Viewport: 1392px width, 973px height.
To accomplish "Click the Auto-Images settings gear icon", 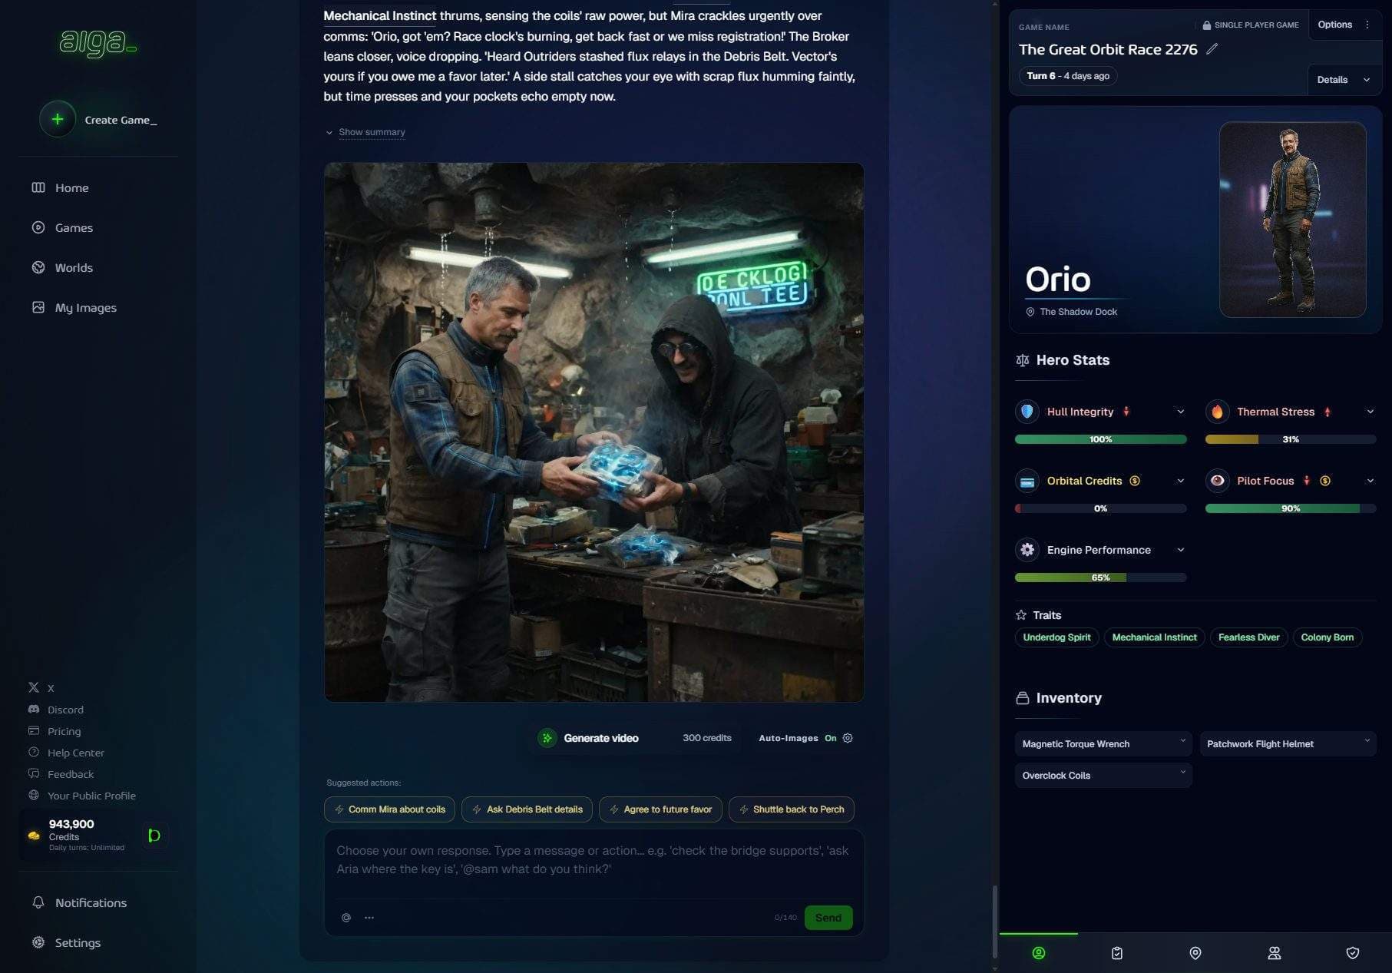I will (x=848, y=738).
